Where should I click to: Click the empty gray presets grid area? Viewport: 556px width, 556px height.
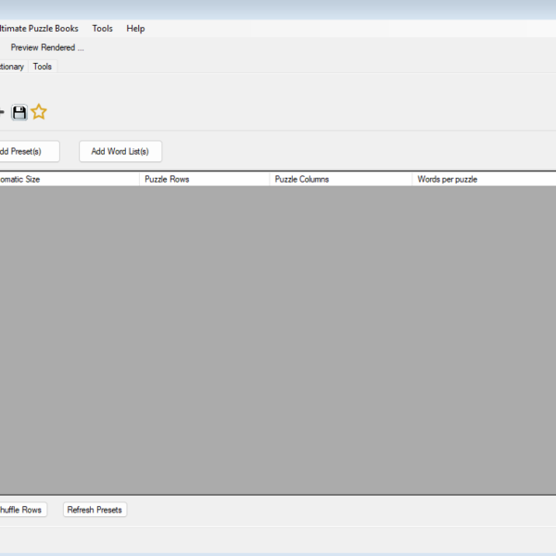(278, 339)
